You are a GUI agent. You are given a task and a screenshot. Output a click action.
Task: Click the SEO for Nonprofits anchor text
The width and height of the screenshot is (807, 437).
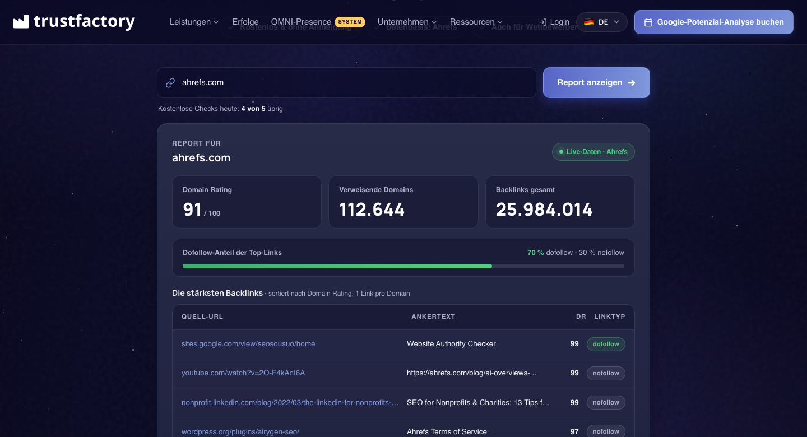point(478,402)
